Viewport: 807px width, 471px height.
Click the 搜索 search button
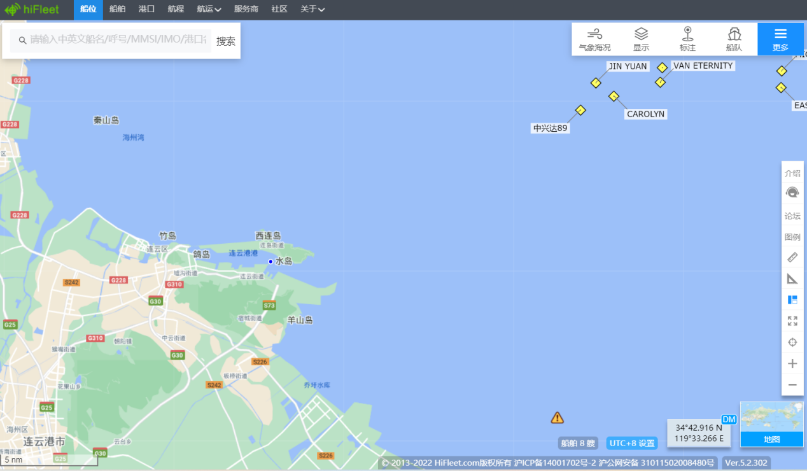(226, 41)
